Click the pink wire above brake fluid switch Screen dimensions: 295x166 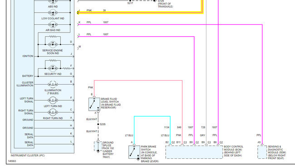138,81
